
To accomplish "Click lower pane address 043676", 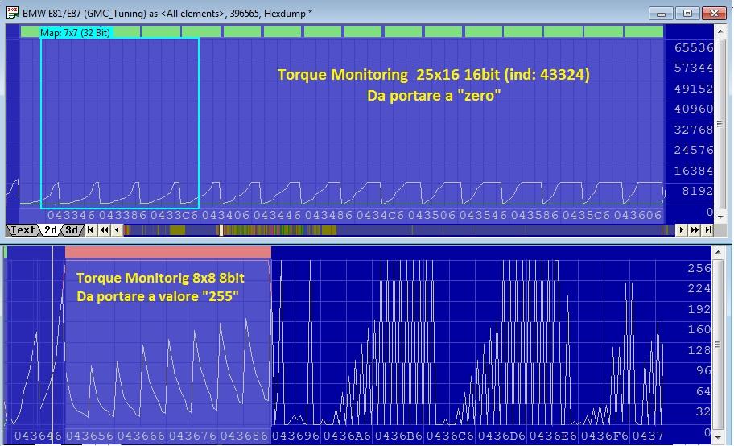I will pos(192,436).
